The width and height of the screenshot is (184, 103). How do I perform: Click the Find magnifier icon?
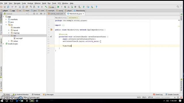tap(31, 7)
